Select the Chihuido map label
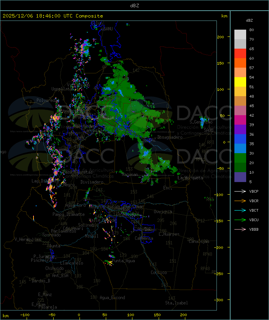The image size is (269, 320). [54, 268]
